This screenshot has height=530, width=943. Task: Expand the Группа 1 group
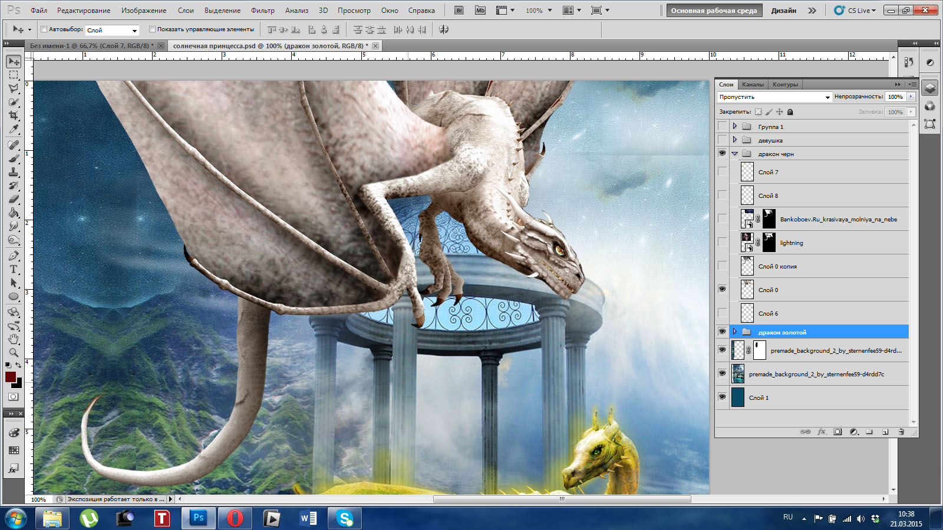coord(735,126)
